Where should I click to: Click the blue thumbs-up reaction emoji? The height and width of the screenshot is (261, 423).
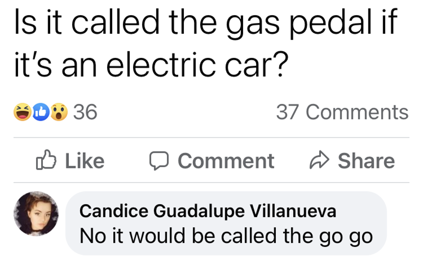tap(41, 112)
